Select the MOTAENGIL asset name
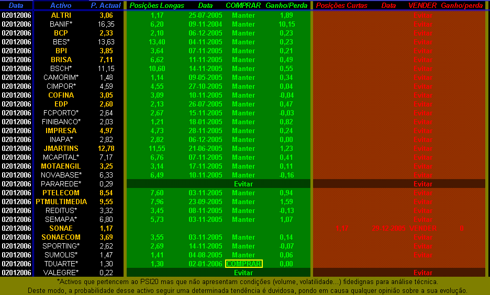Viewport: 490px width, 295px height. (x=61, y=167)
